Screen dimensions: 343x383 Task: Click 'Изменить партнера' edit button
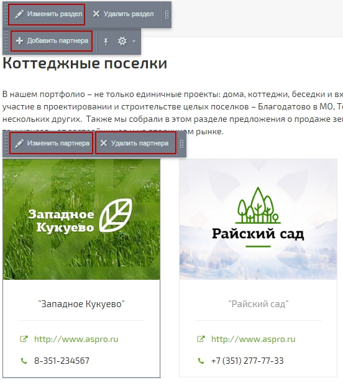coord(52,144)
